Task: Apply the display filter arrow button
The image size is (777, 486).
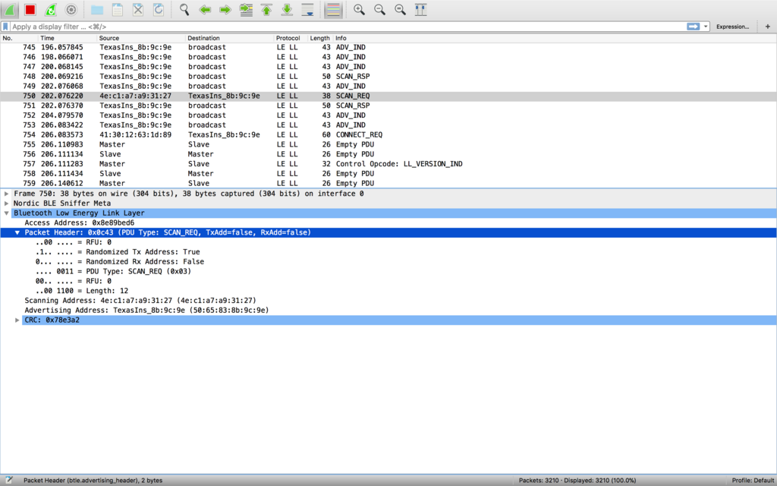Action: pos(694,27)
